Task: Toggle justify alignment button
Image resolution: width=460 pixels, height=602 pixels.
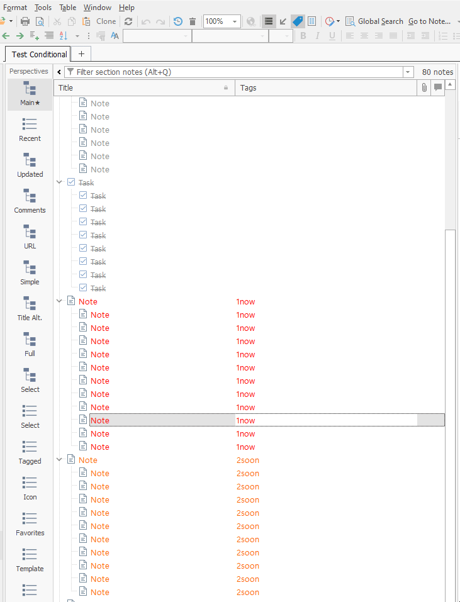Action: pyautogui.click(x=393, y=36)
